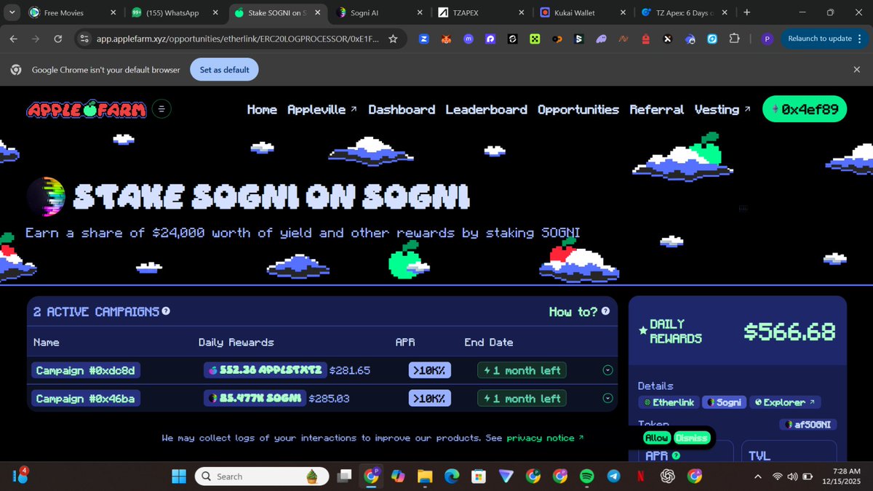Open Copilot from the taskbar
The height and width of the screenshot is (491, 873).
[x=398, y=476]
